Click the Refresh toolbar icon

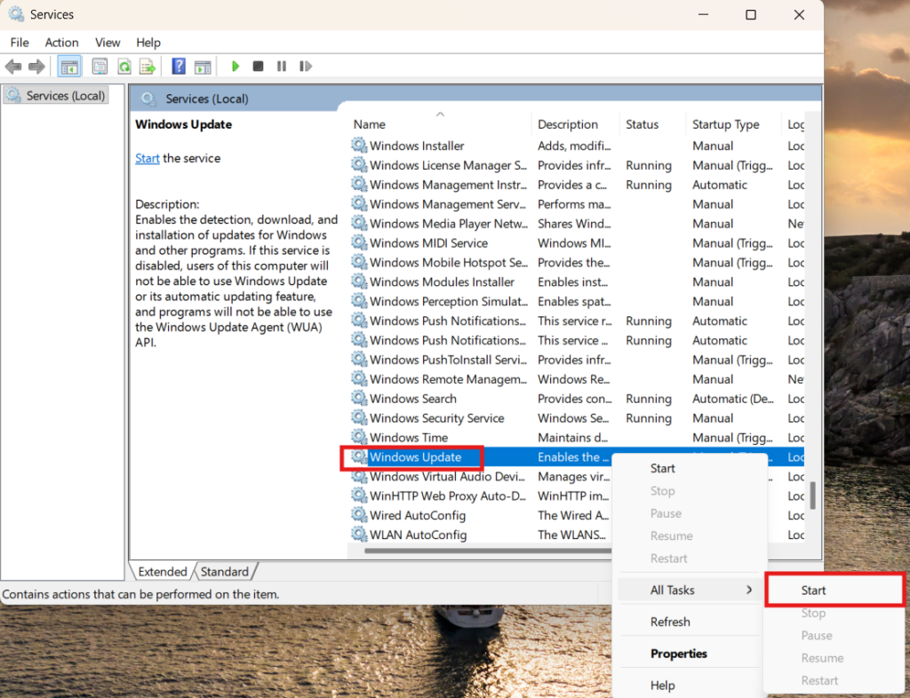tap(124, 67)
